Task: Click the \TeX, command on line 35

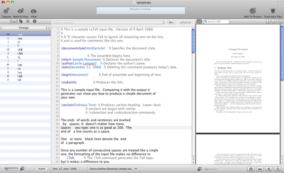Action: click(71, 158)
